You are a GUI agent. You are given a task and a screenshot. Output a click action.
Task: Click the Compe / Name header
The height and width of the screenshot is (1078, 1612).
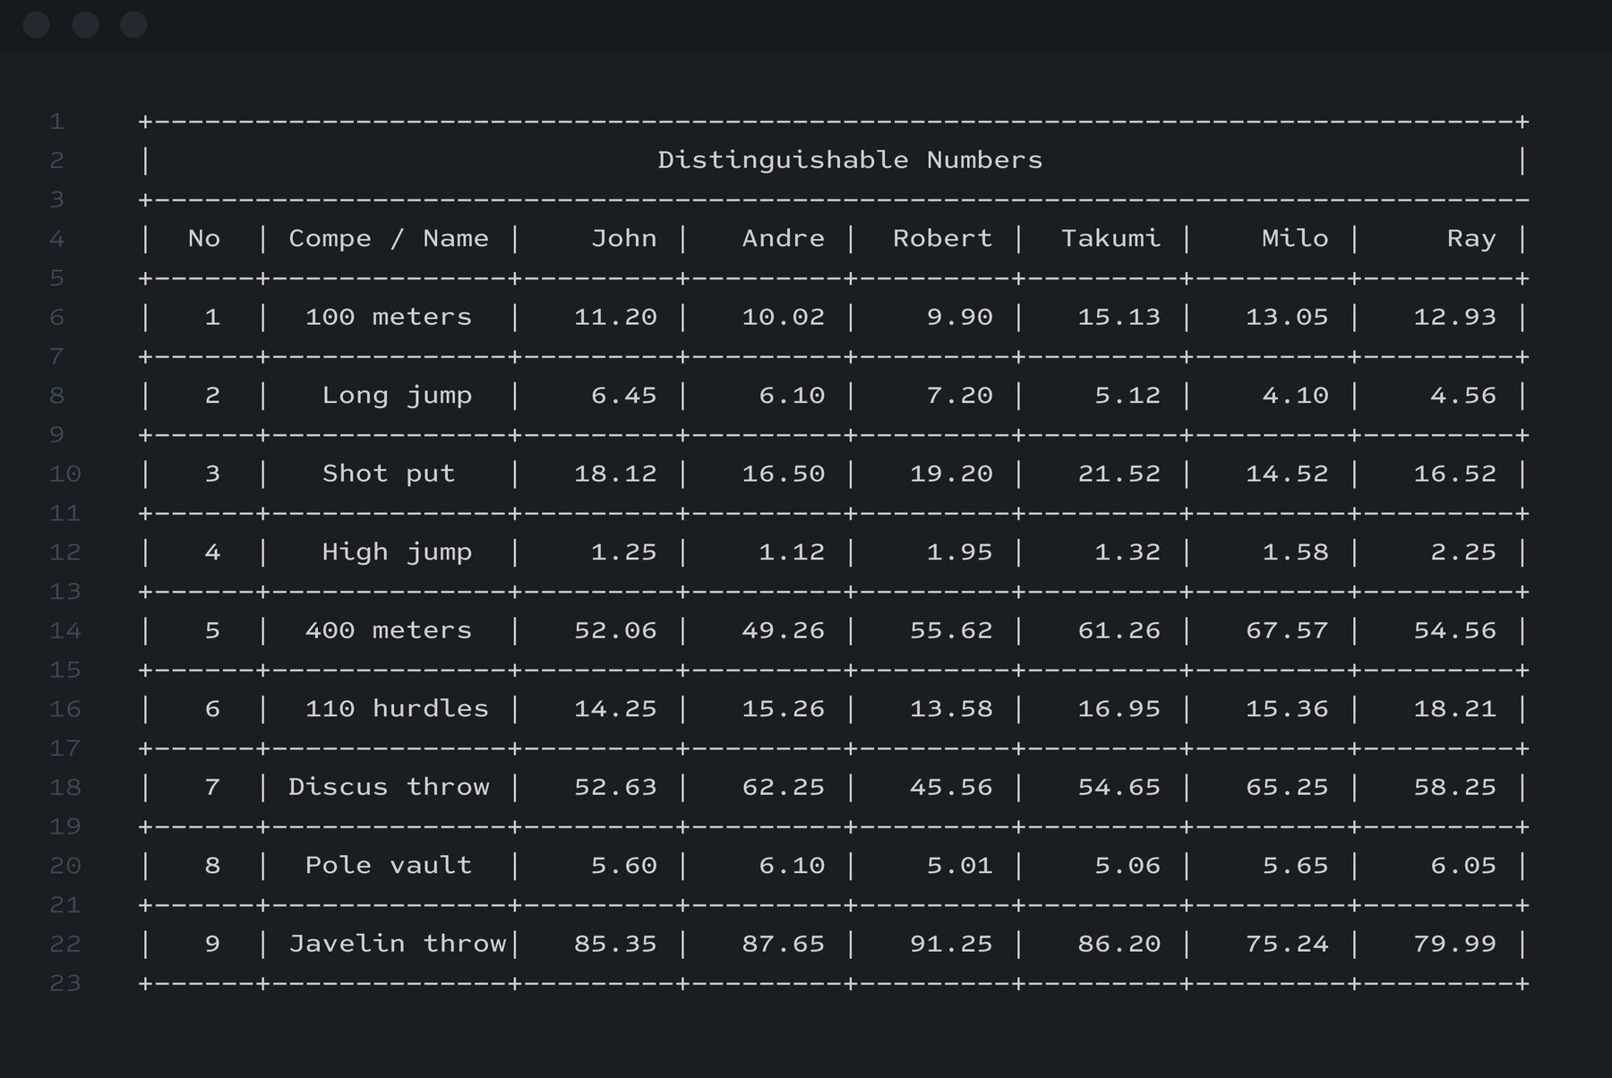[x=389, y=238]
